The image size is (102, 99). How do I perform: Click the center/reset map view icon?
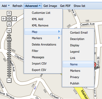pyautogui.click(x=9, y=19)
